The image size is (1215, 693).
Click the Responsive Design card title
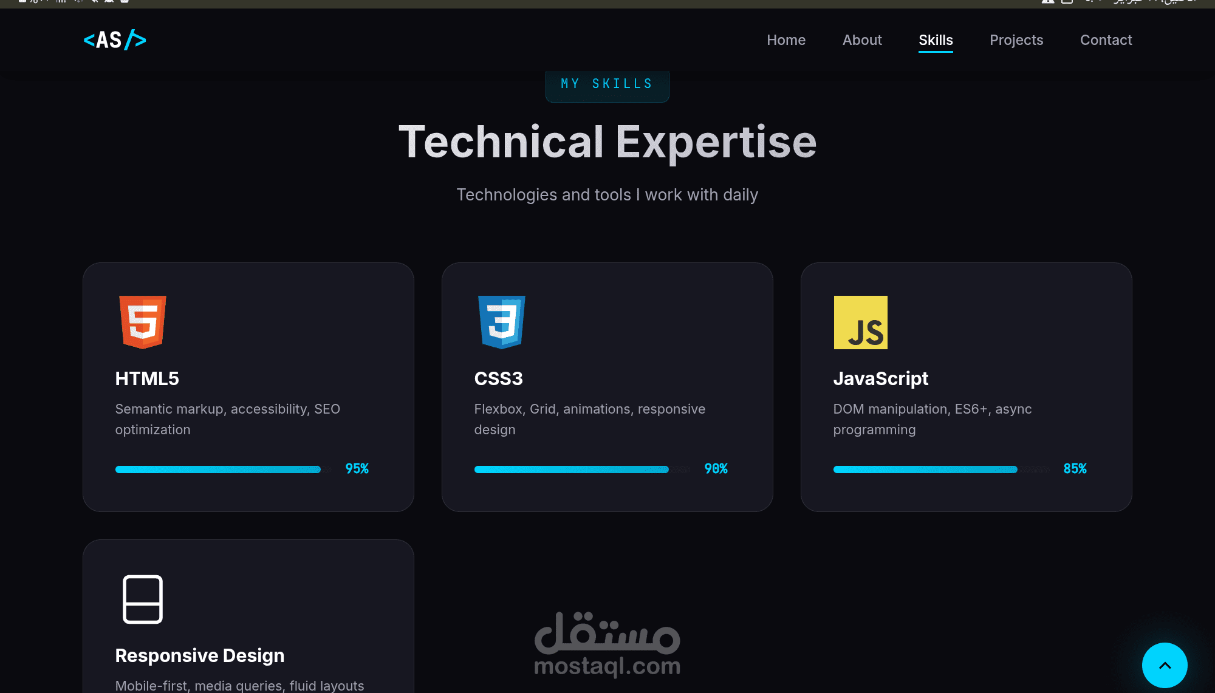pos(200,655)
